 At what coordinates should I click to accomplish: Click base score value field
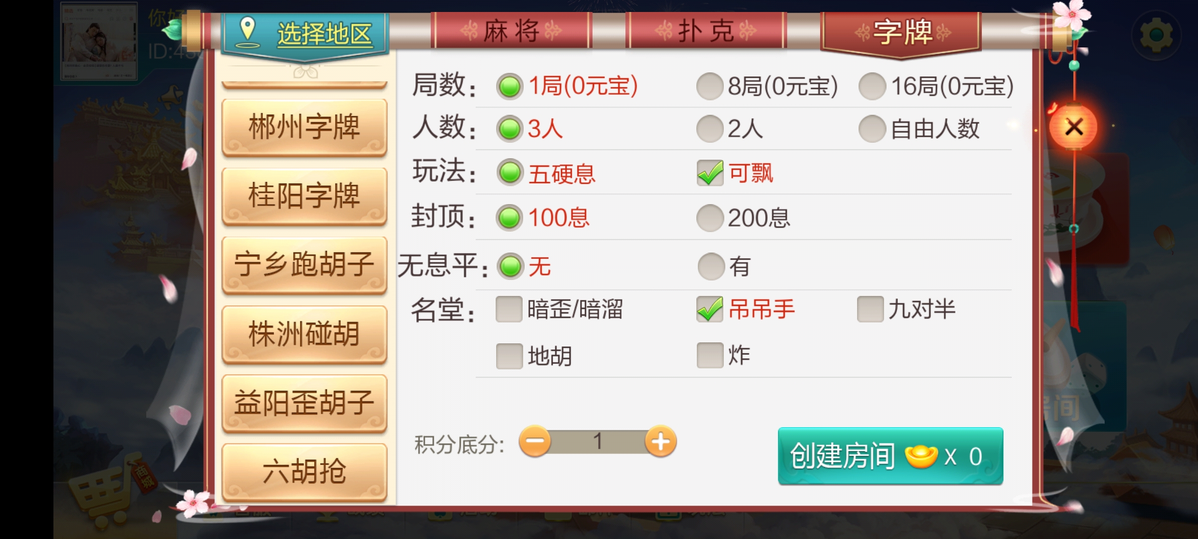click(x=598, y=442)
